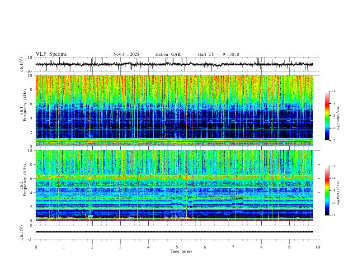Screen dimensions: 358x277
Task: Click the ch.2 spectrogram panel
Action: pyautogui.click(x=174, y=186)
